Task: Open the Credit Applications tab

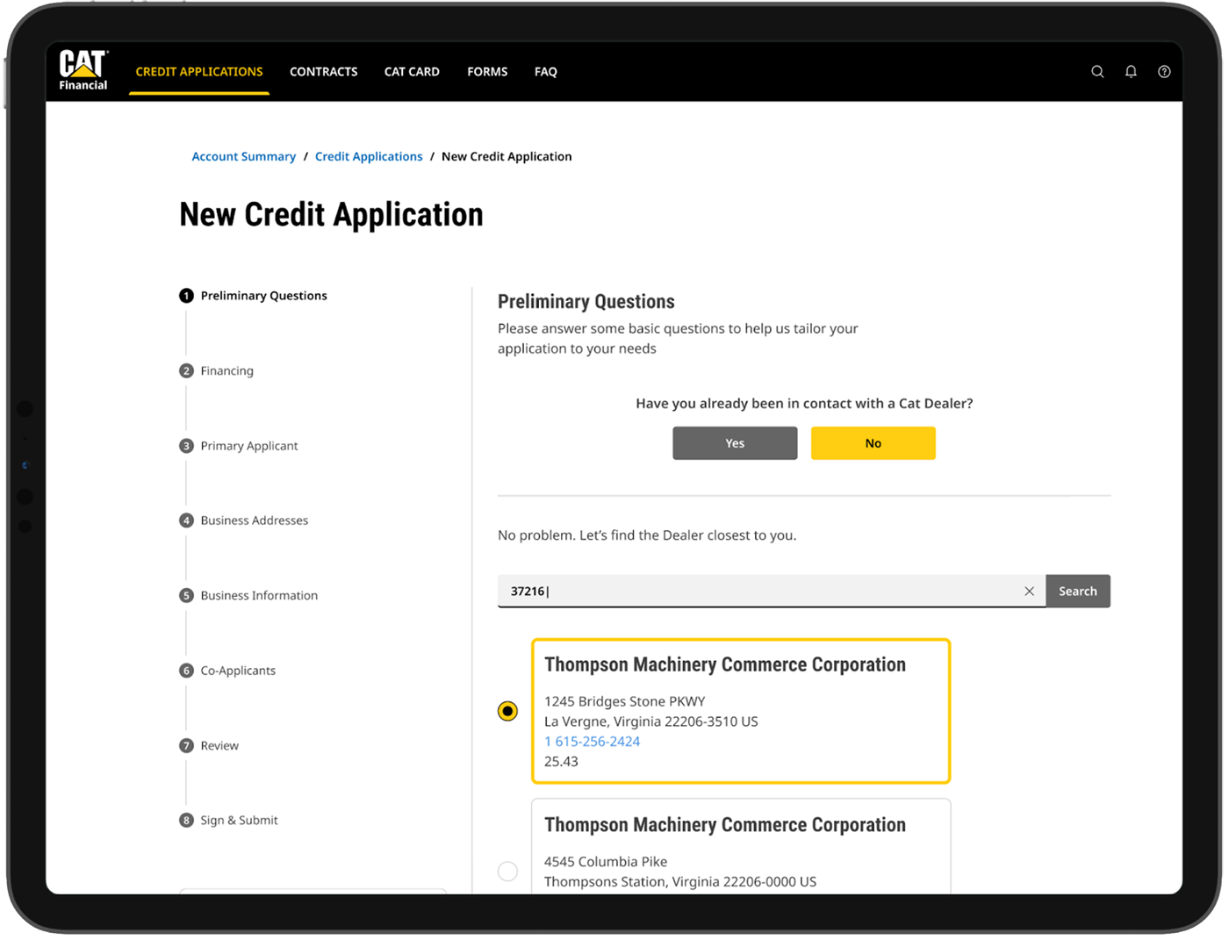Action: point(199,72)
